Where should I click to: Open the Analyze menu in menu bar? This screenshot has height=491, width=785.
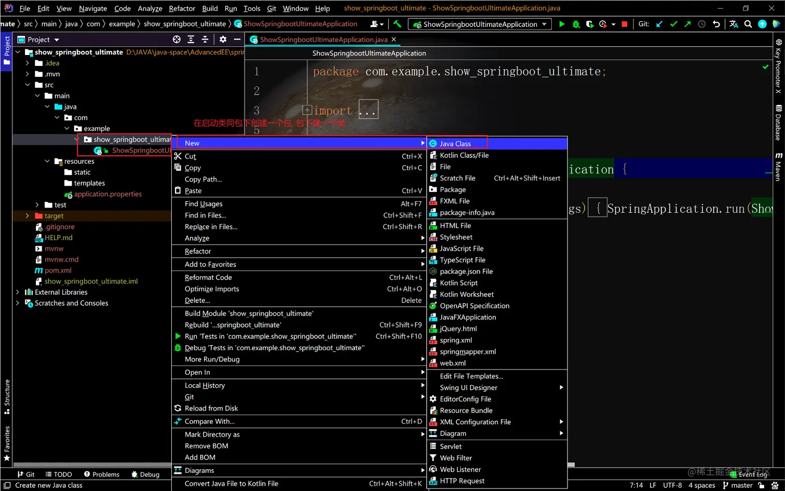(x=150, y=8)
